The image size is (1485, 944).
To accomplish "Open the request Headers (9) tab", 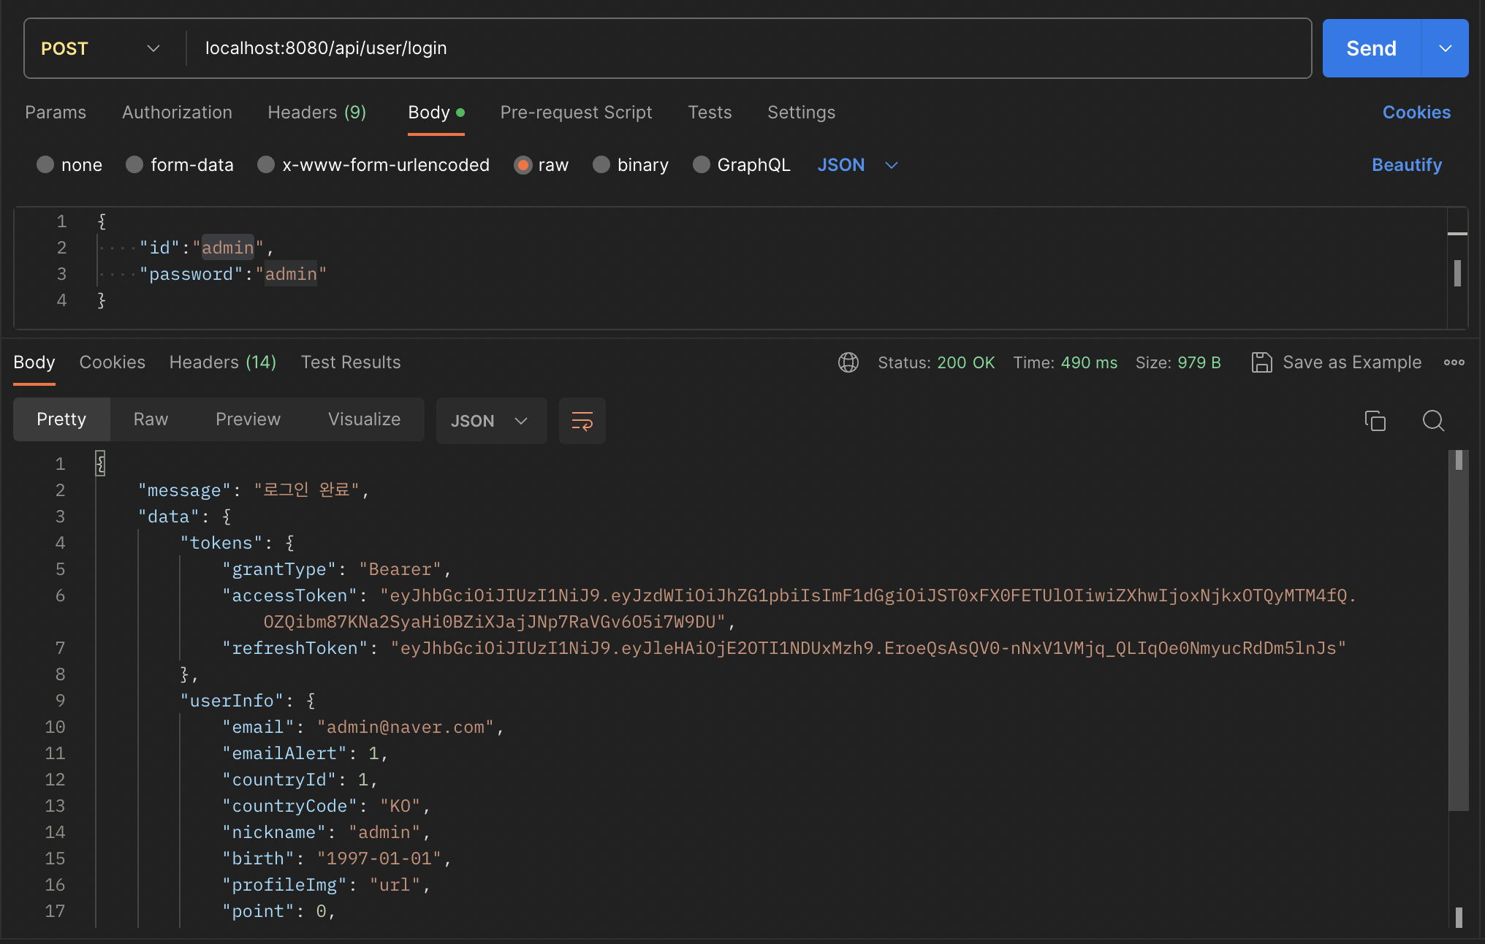I will [317, 113].
